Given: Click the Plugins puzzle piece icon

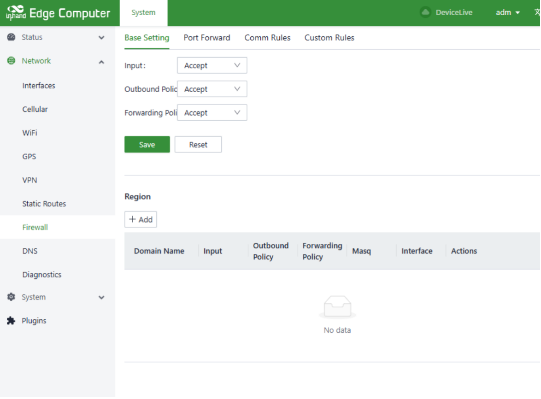Looking at the screenshot, I should point(12,321).
